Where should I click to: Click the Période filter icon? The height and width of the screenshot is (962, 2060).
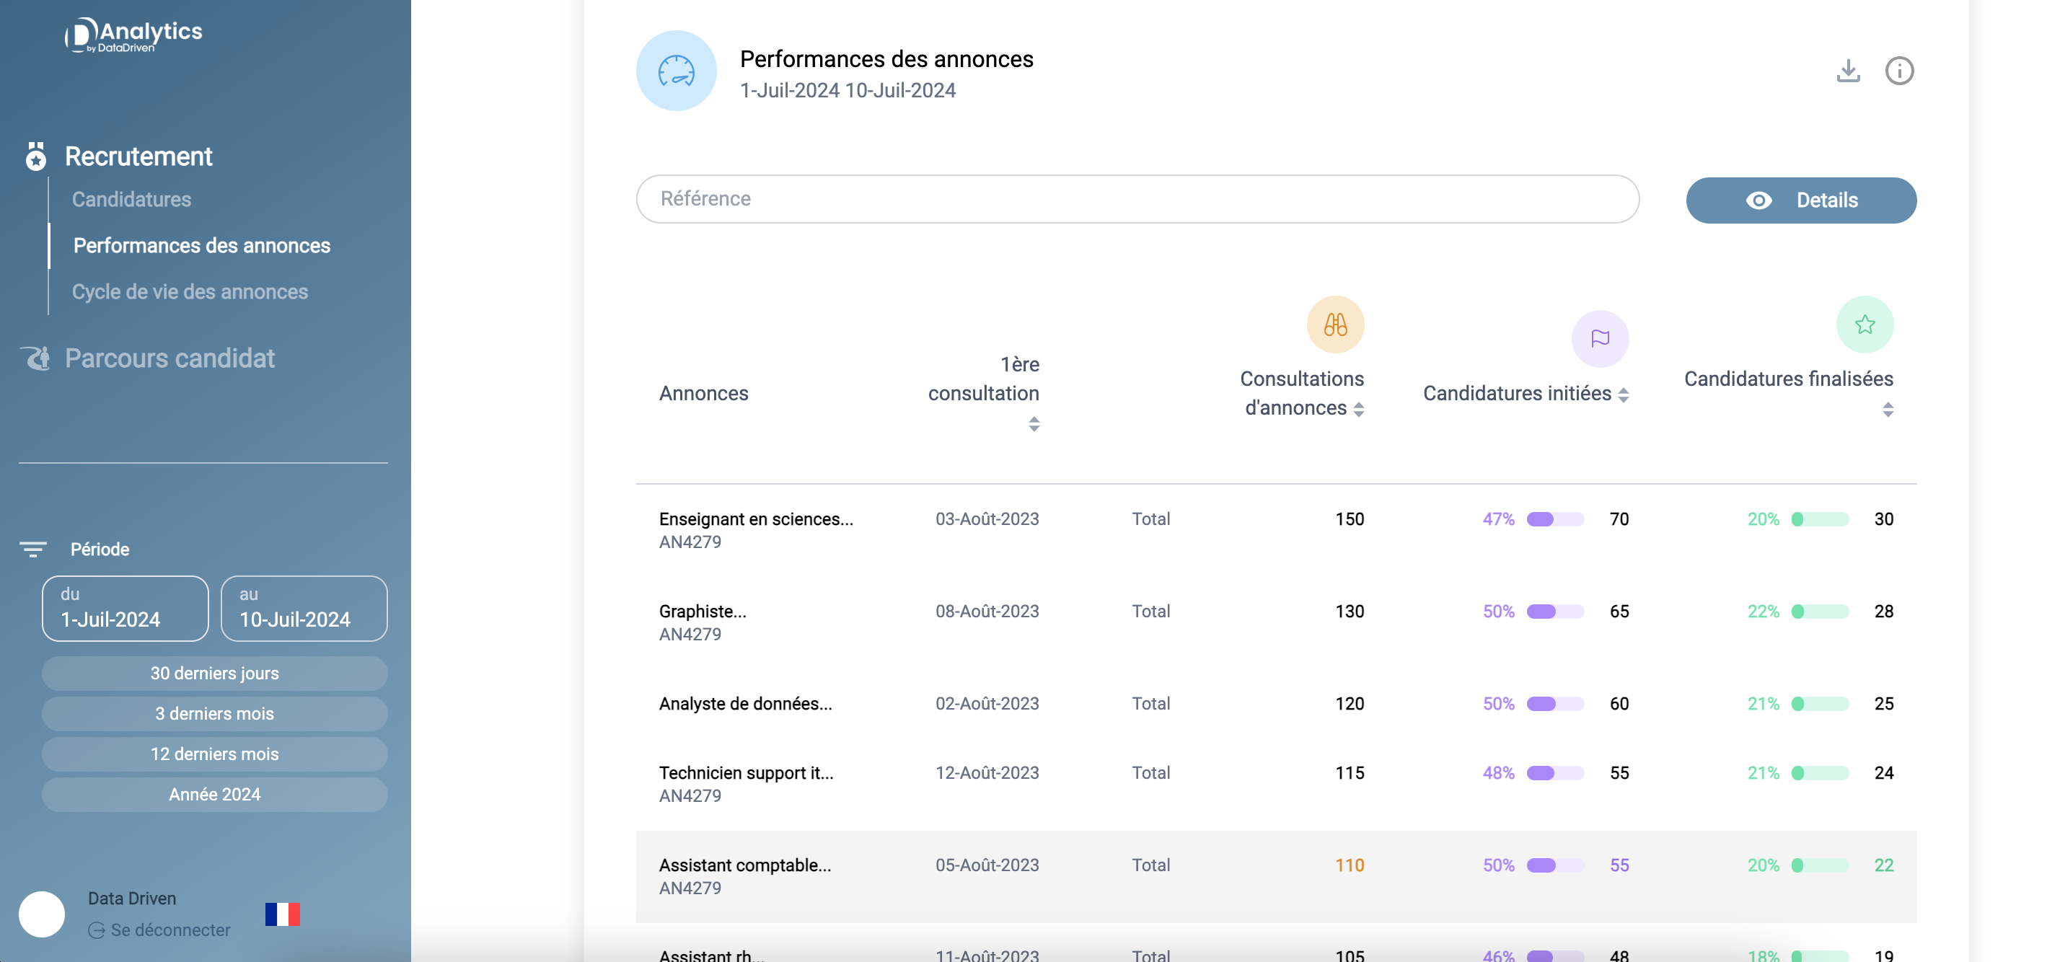[32, 550]
